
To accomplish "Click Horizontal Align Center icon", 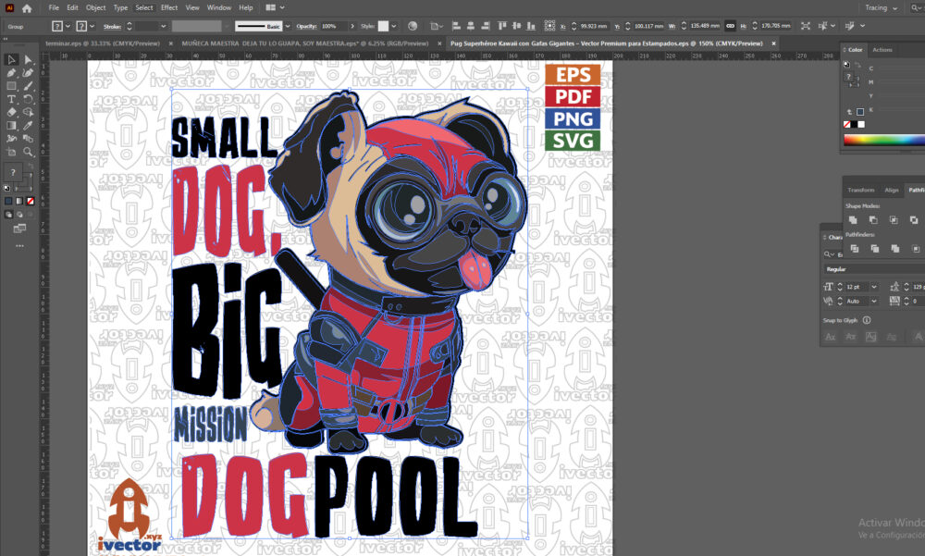I will [471, 26].
